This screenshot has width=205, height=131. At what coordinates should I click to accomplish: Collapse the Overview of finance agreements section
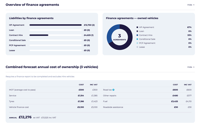(x=191, y=5)
